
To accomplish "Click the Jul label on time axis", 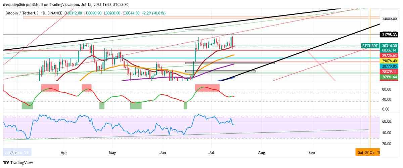I will tap(212, 153).
